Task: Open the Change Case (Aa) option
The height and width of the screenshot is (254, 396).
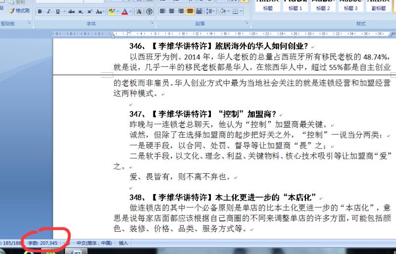Action: 99,11
